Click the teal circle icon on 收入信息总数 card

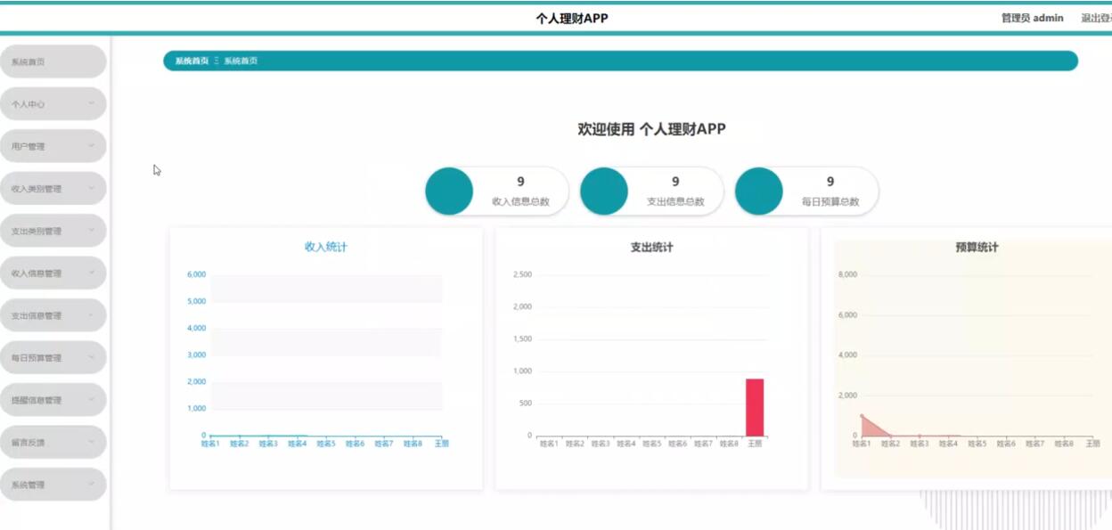coord(449,190)
